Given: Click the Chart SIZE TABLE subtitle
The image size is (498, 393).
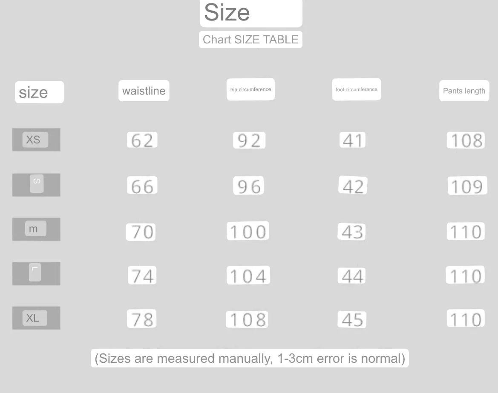Looking at the screenshot, I should tap(250, 39).
